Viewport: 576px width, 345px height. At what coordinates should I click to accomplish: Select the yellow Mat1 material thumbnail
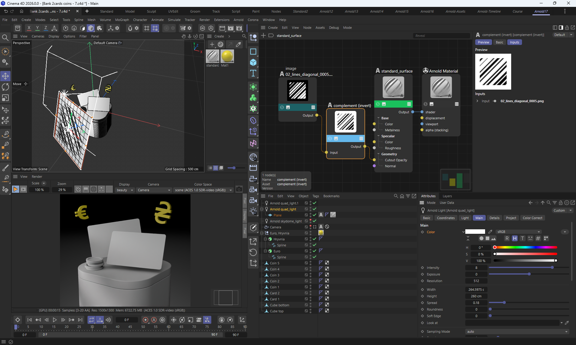tap(227, 56)
